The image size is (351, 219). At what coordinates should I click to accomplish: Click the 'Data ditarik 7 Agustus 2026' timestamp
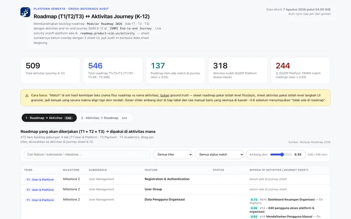[x=298, y=9]
